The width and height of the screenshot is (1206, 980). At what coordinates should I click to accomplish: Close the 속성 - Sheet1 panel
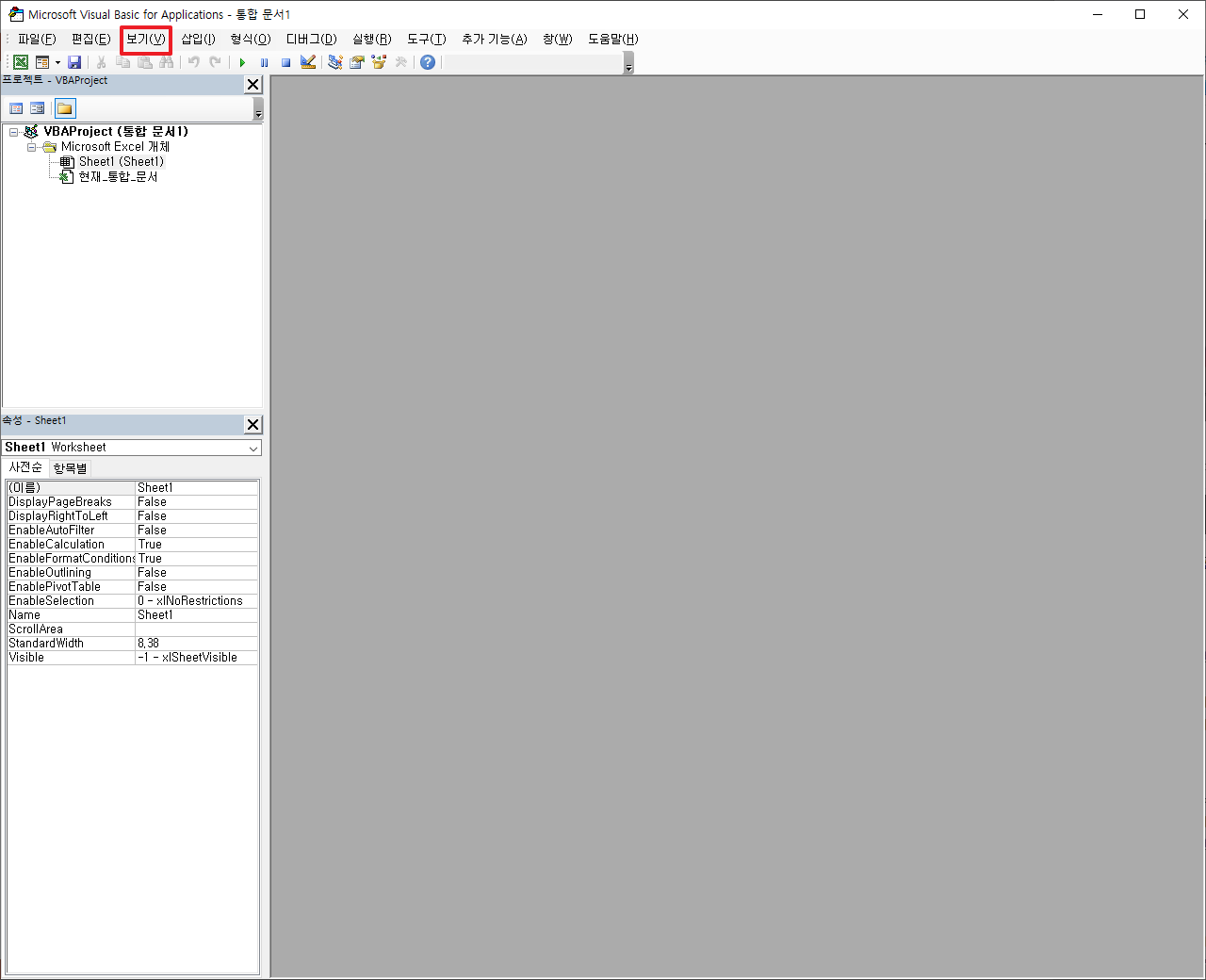click(x=253, y=425)
